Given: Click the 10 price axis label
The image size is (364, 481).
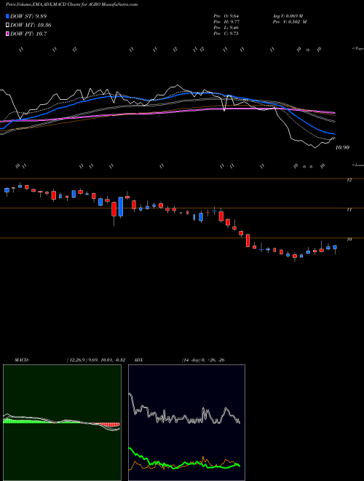Looking at the screenshot, I should 349,239.
